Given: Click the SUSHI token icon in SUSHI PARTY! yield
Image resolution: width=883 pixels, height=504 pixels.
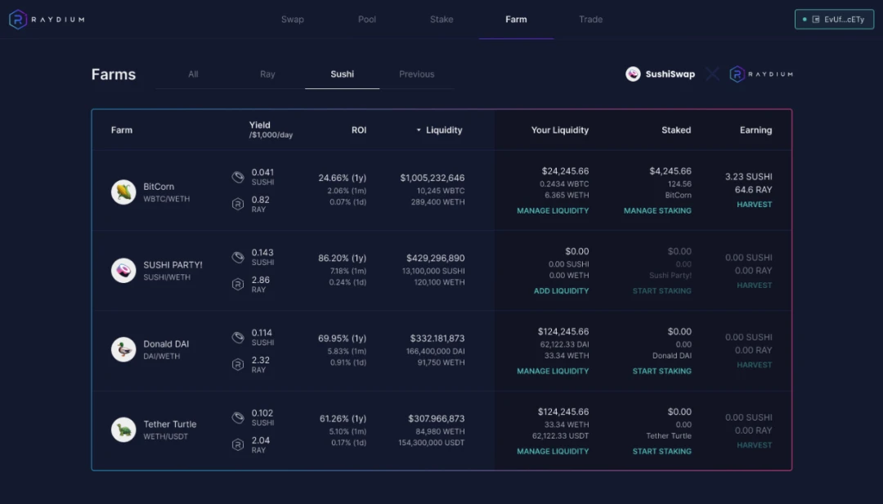Looking at the screenshot, I should pos(238,257).
